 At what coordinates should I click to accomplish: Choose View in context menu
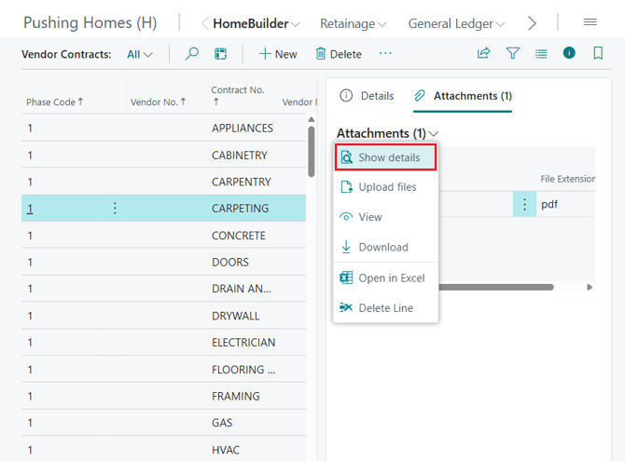tap(385, 217)
